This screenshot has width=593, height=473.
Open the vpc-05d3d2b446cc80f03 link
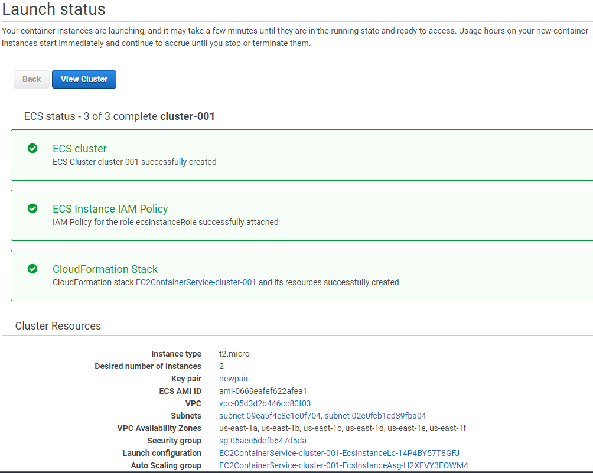(x=265, y=403)
